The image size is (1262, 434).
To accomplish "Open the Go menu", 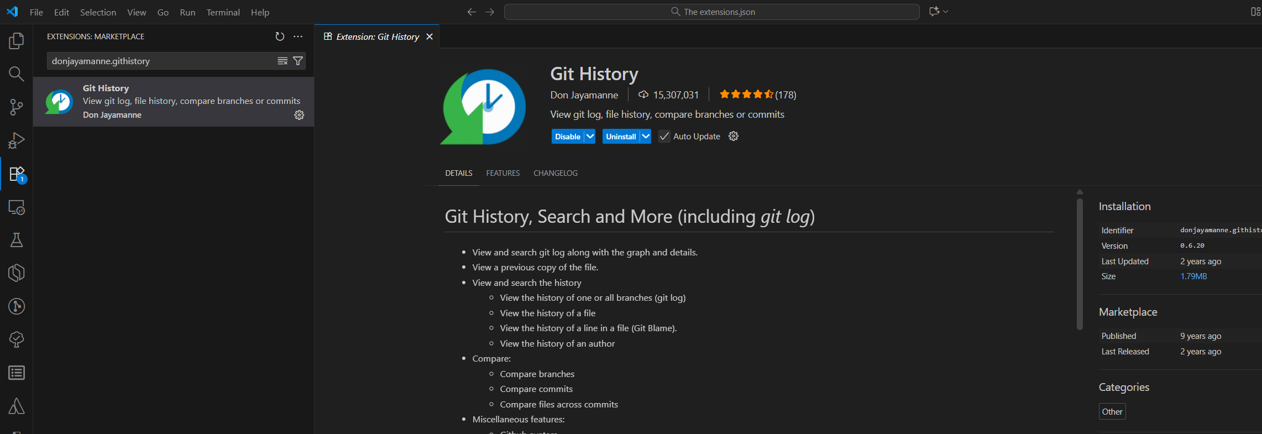I will pos(163,12).
